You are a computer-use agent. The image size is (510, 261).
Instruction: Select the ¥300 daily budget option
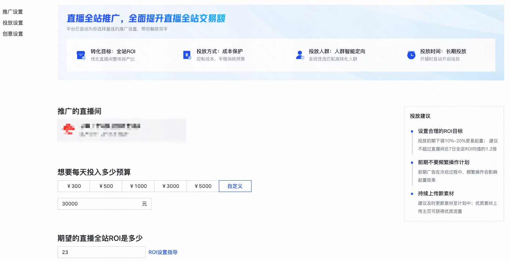click(x=73, y=186)
